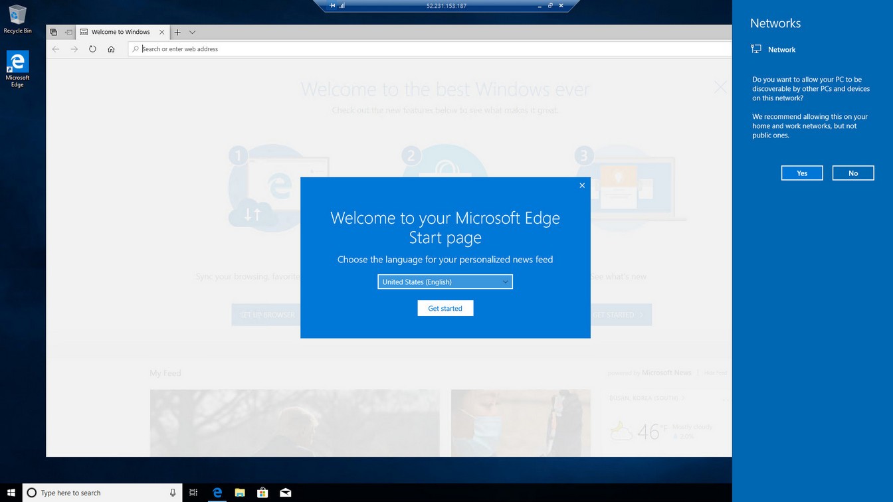Screen dimensions: 893x502
Task: Open the Recycle Bin desktop icon
Action: (x=17, y=19)
